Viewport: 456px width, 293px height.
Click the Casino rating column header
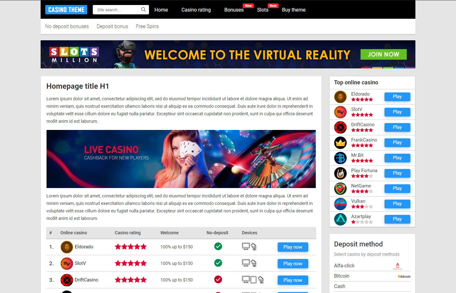click(128, 233)
